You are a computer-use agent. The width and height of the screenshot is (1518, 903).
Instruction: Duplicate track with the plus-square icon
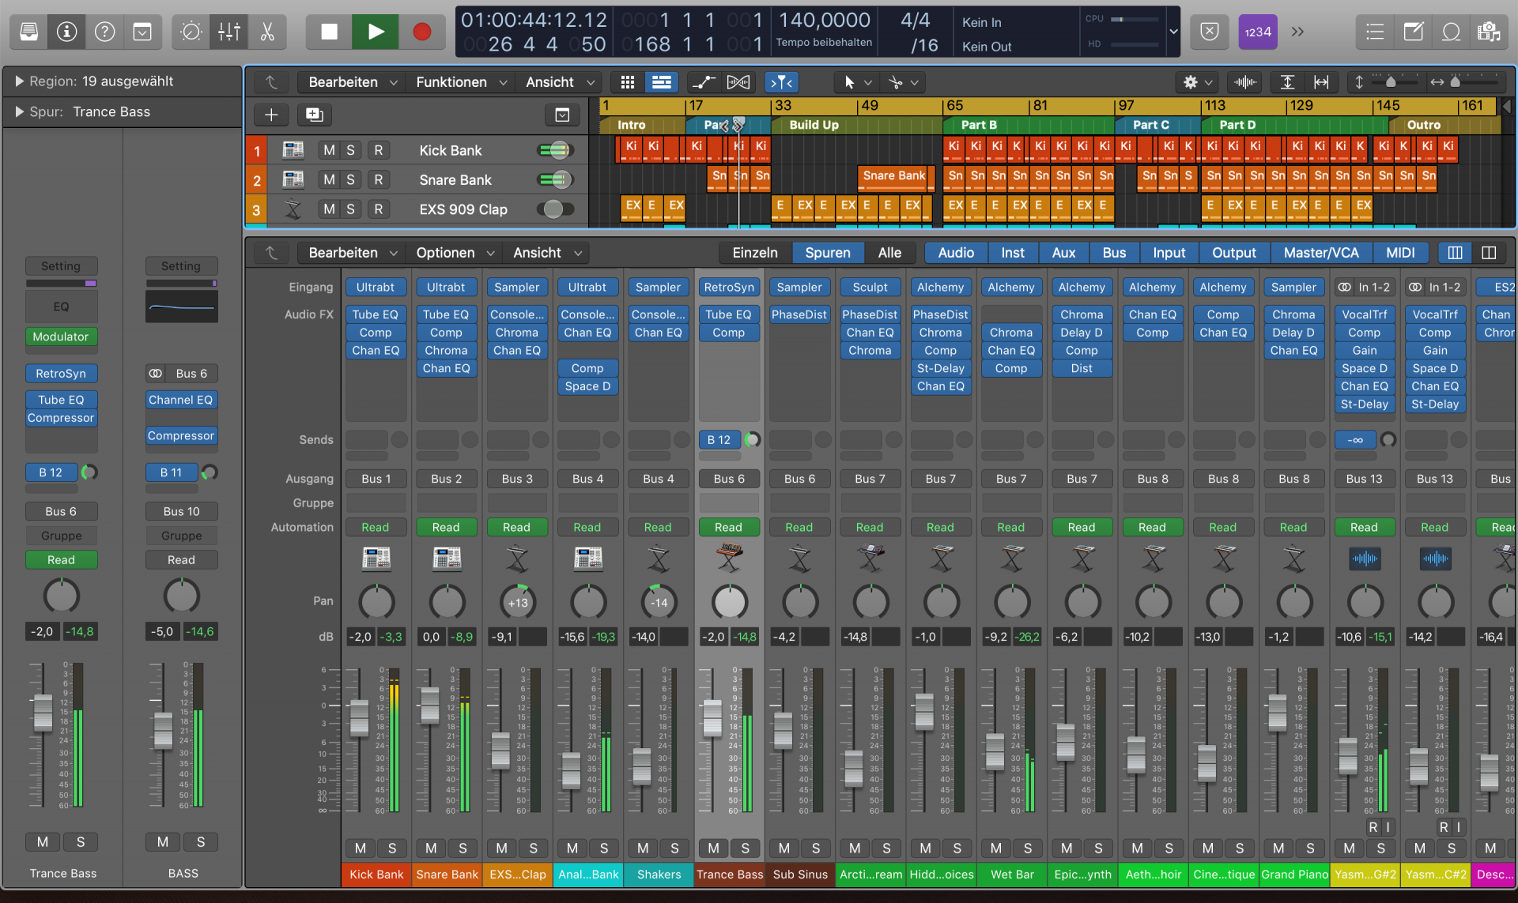[314, 115]
